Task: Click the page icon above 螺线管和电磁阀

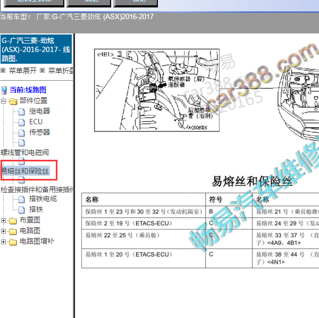Action: point(22,143)
